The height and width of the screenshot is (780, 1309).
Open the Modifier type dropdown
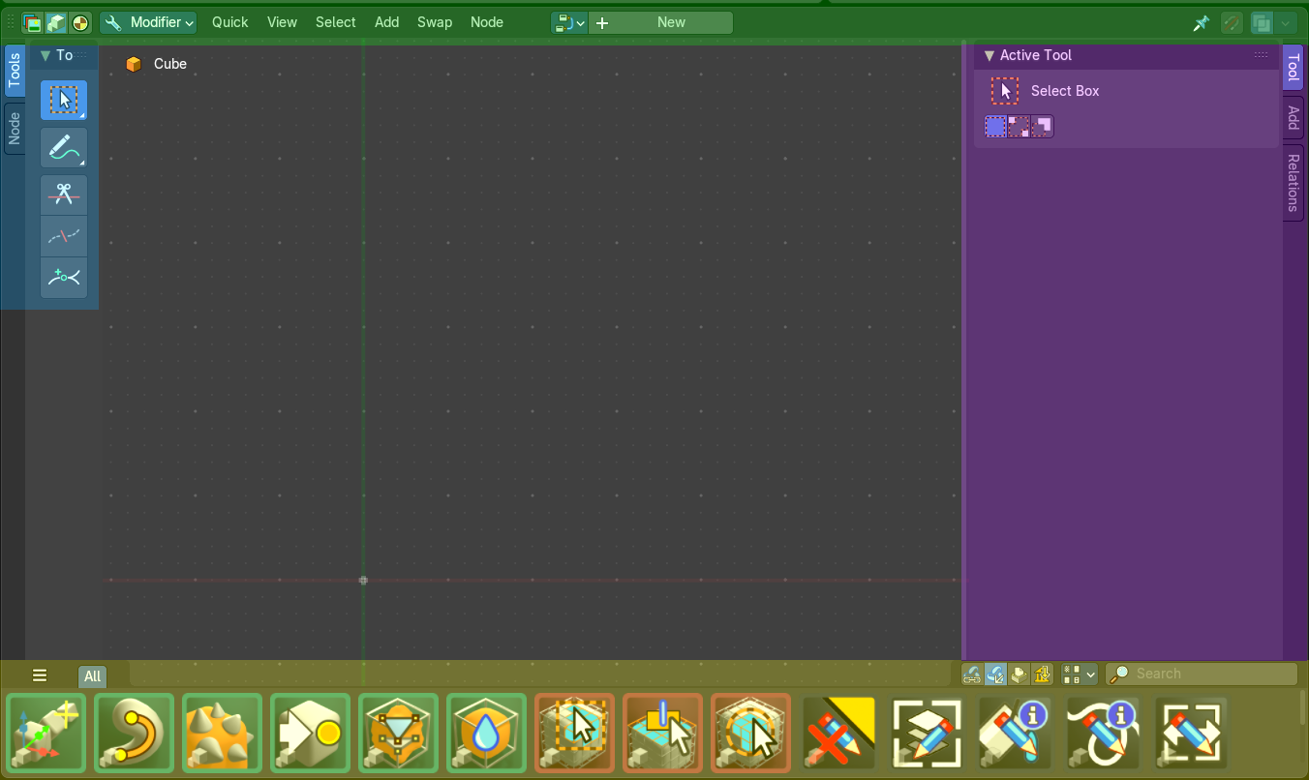point(148,22)
